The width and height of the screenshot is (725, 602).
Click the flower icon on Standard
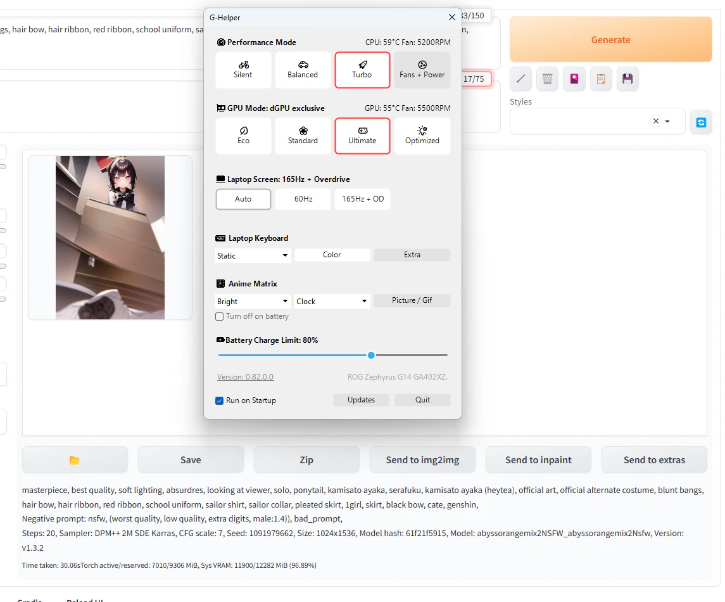(303, 131)
